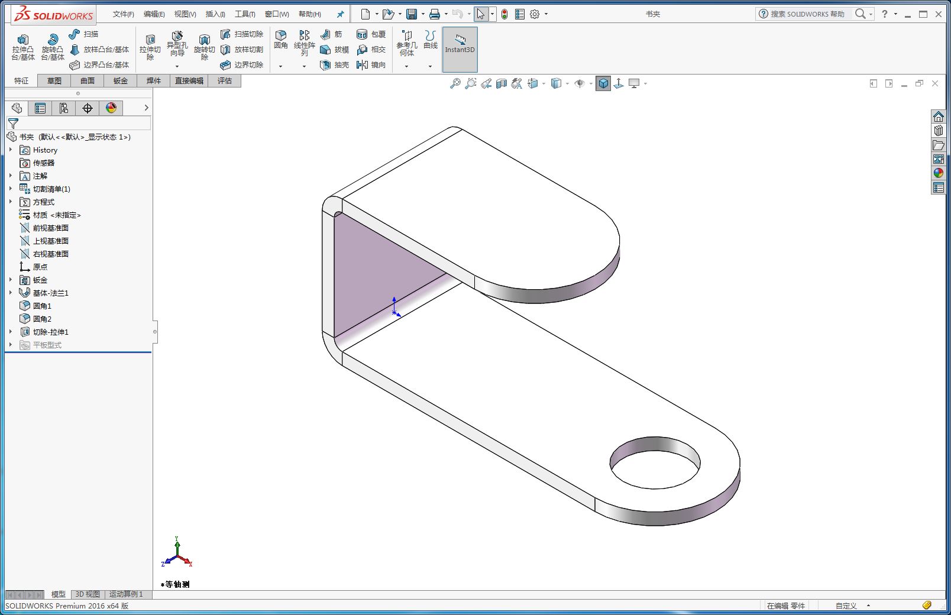Screen dimensions: 951x615
Task: Open the ConfigurationManager tab in the left panel
Action: [64, 108]
